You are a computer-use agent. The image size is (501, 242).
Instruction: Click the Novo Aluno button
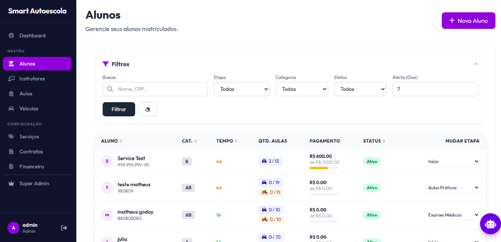click(468, 21)
